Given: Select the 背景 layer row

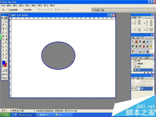Looking at the screenshot, I should [x=142, y=89].
